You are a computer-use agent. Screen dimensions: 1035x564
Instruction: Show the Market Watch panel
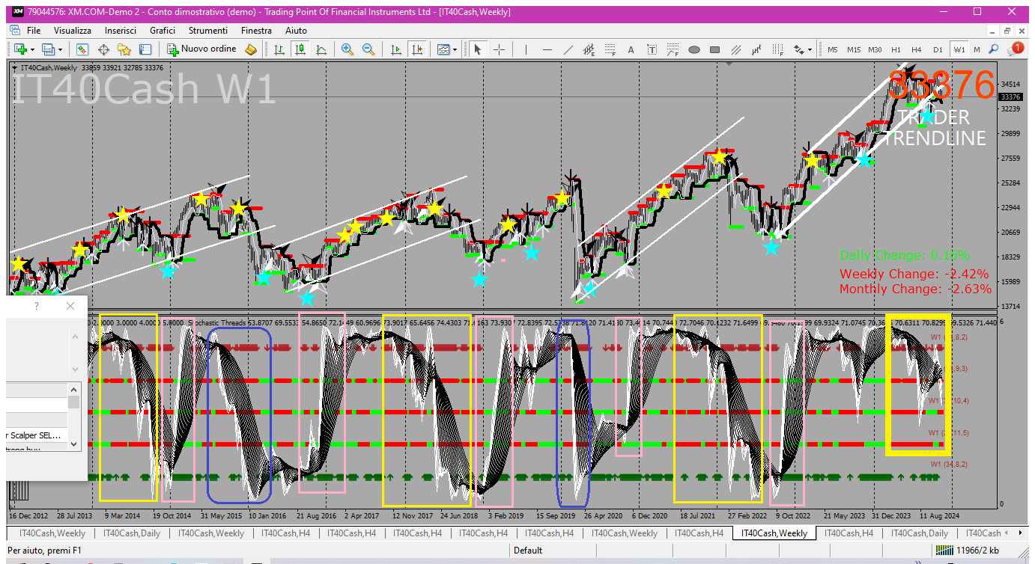click(82, 49)
